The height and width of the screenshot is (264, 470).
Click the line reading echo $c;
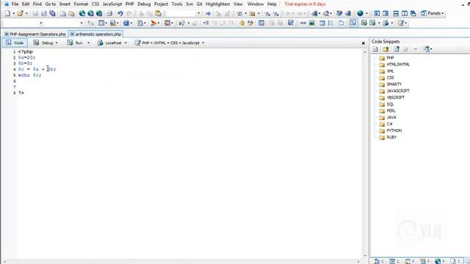[x=29, y=75]
